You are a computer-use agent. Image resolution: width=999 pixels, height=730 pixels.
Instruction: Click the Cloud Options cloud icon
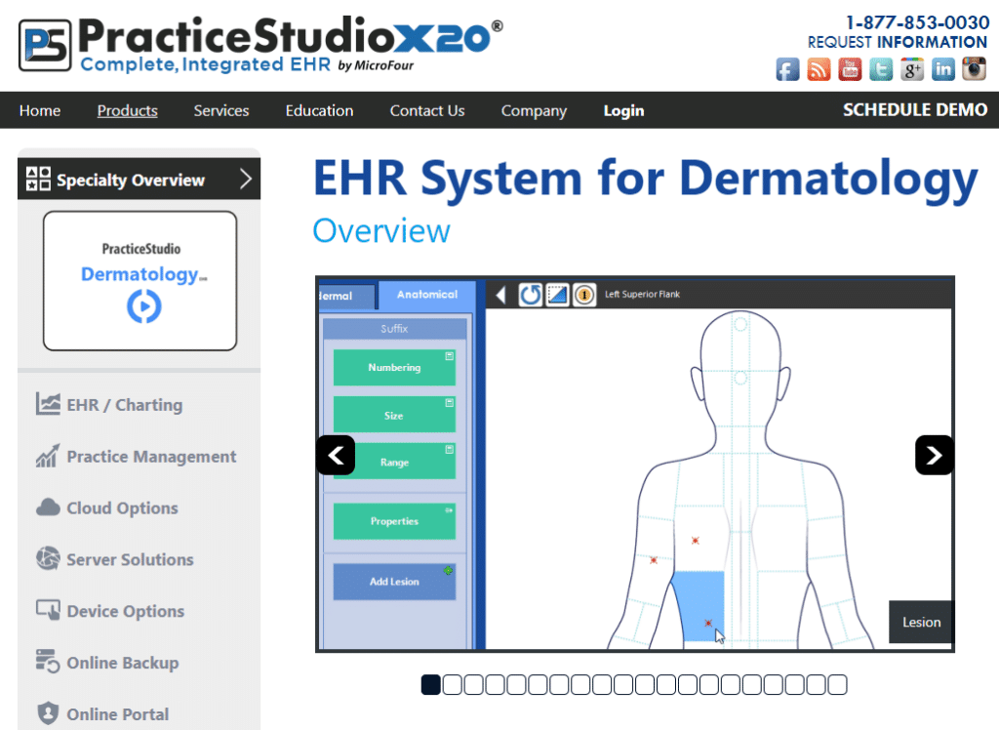[48, 507]
